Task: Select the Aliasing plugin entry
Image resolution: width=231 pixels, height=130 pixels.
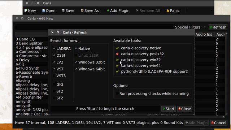Action: click(23, 81)
